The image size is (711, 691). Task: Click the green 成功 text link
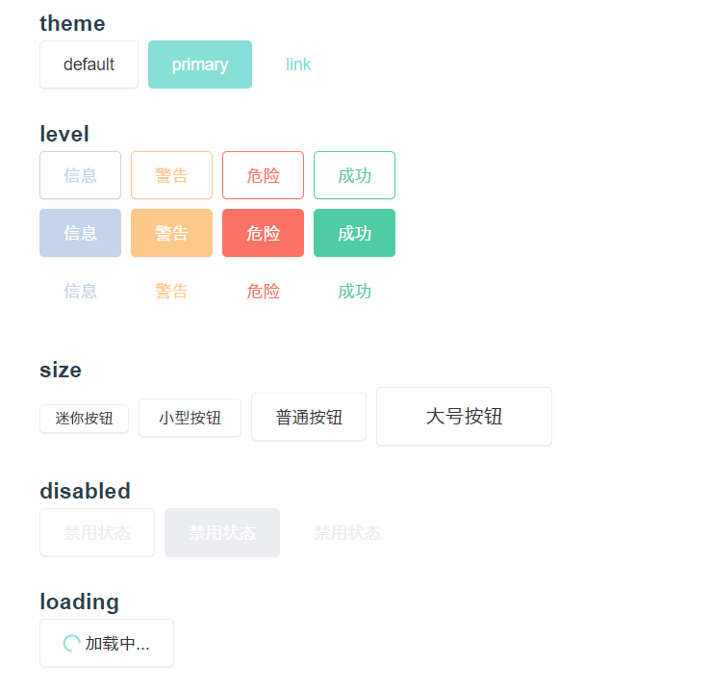click(x=355, y=291)
